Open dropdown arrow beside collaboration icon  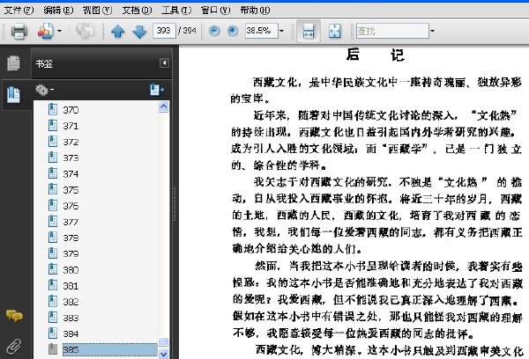59,32
